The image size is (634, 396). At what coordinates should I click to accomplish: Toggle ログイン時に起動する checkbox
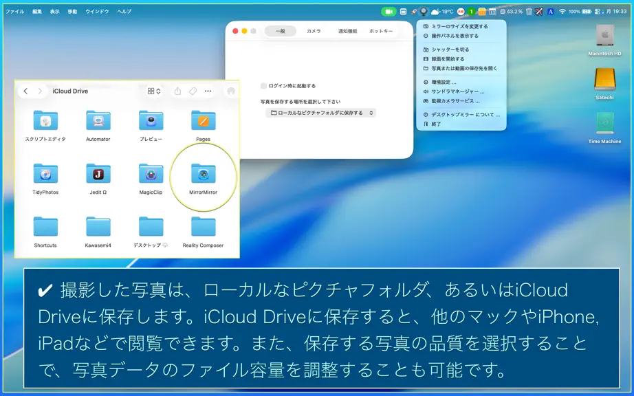[x=263, y=86]
